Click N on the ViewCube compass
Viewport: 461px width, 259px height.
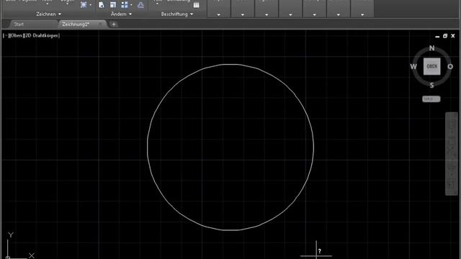point(431,48)
